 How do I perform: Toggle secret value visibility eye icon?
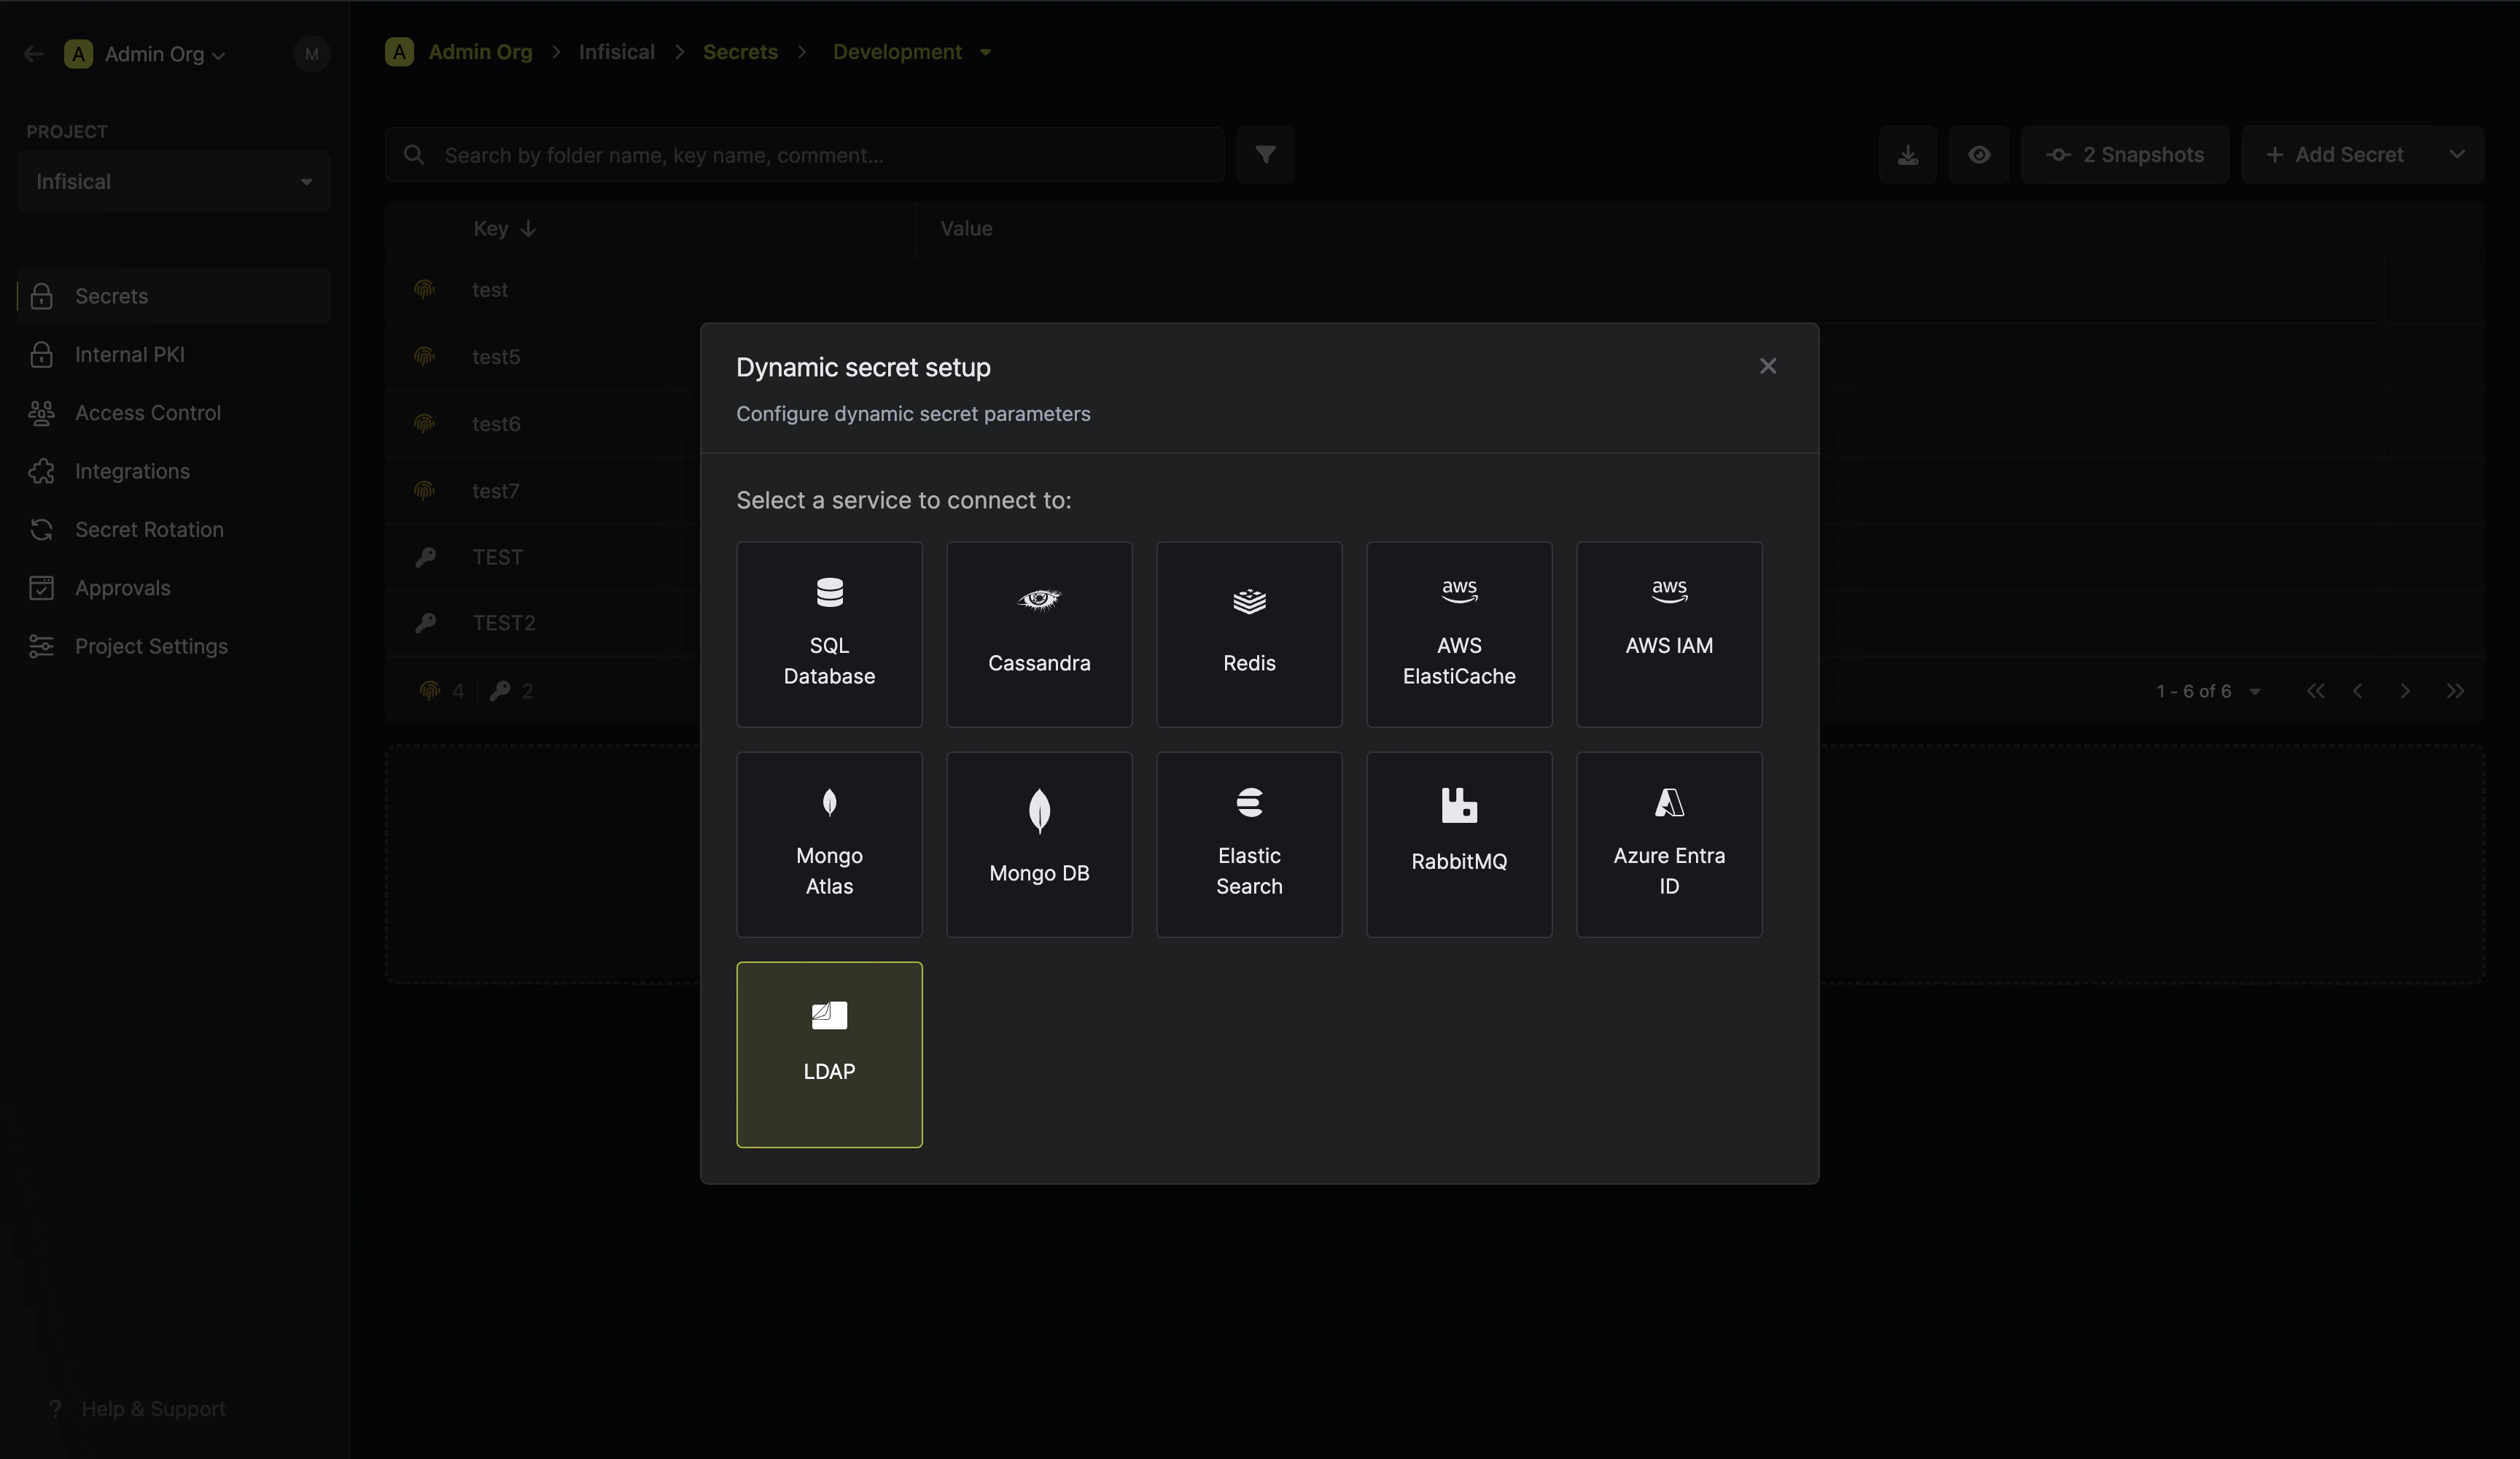click(1979, 155)
